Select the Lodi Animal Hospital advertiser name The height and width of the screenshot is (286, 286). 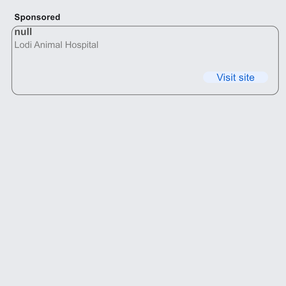click(56, 45)
